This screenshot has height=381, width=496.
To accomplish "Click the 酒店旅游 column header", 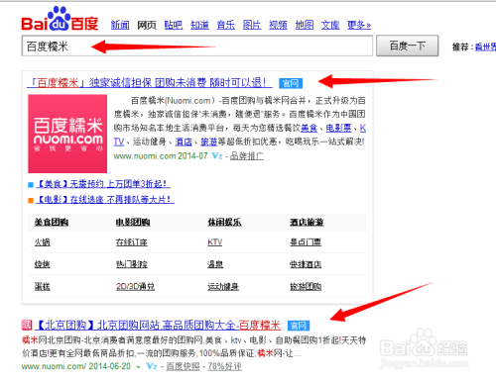I will tap(307, 223).
